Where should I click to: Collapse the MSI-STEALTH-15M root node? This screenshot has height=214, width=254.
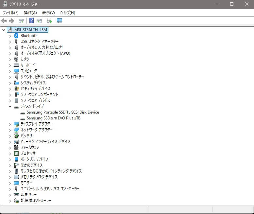pos(4,30)
